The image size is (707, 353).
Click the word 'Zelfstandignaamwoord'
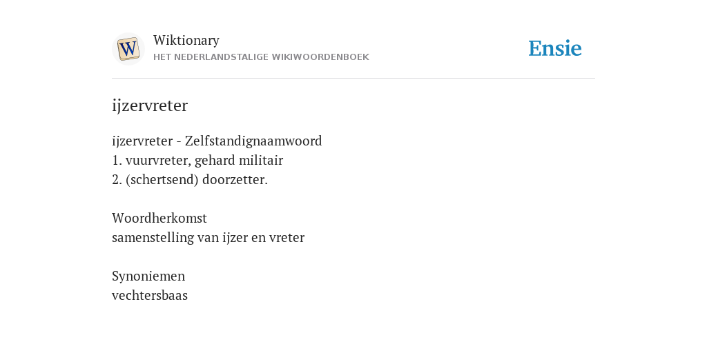click(253, 141)
